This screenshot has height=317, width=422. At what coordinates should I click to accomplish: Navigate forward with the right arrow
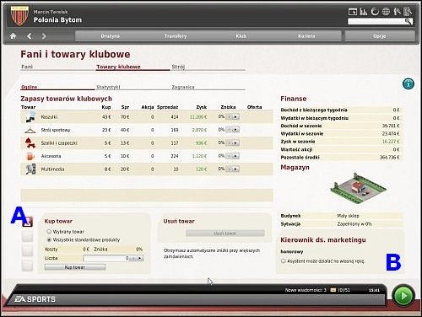44,36
